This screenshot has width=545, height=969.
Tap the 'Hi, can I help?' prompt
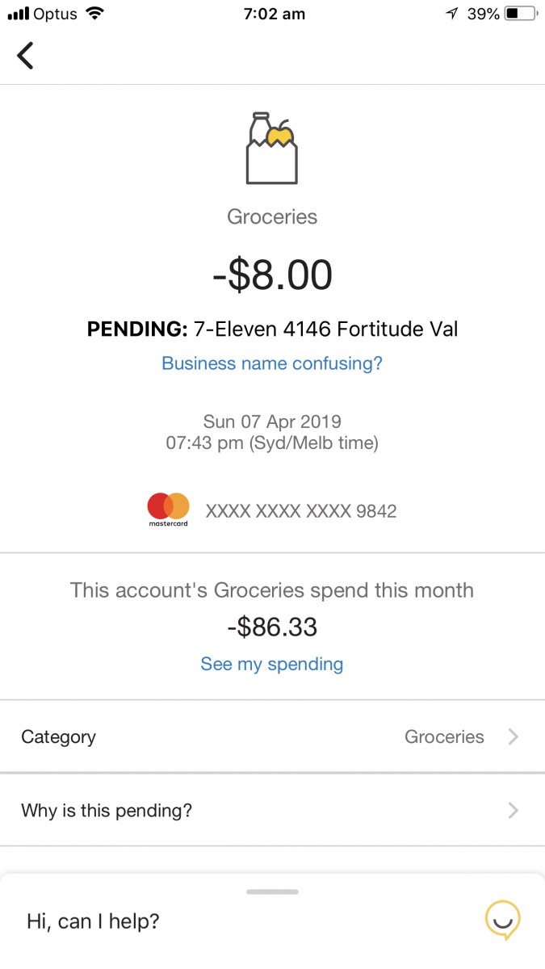point(93,921)
